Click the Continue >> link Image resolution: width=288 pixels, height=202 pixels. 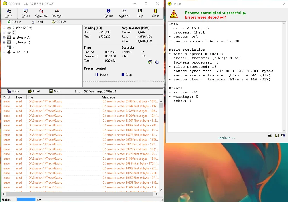click(226, 138)
